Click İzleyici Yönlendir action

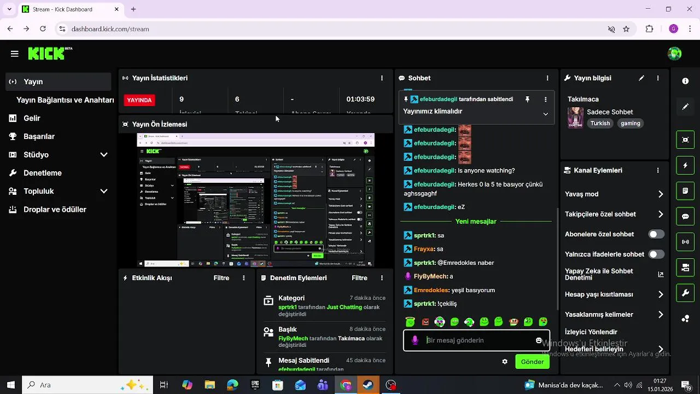click(x=591, y=332)
